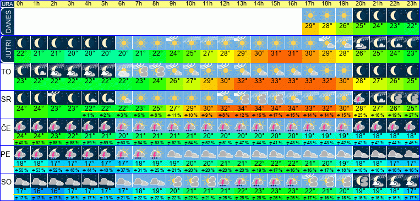Select the 32° temperature for TO at 13h
This screenshot has height=201, width=420.
242,81
